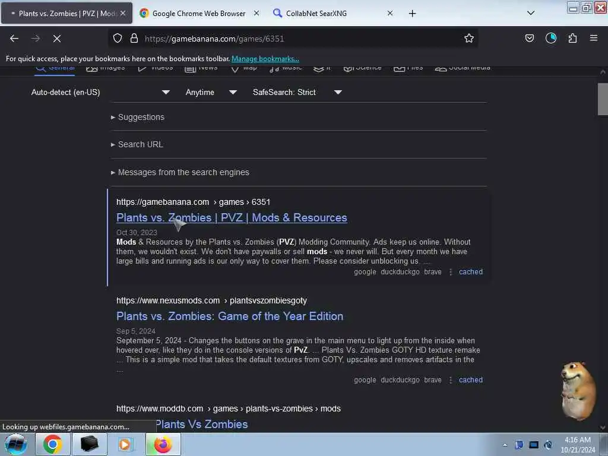Switch to the Google Chrome Web Browser tab

[x=198, y=14]
